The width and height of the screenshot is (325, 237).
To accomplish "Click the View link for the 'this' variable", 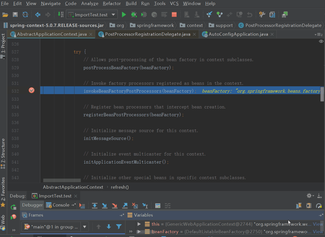I will 318,224.
